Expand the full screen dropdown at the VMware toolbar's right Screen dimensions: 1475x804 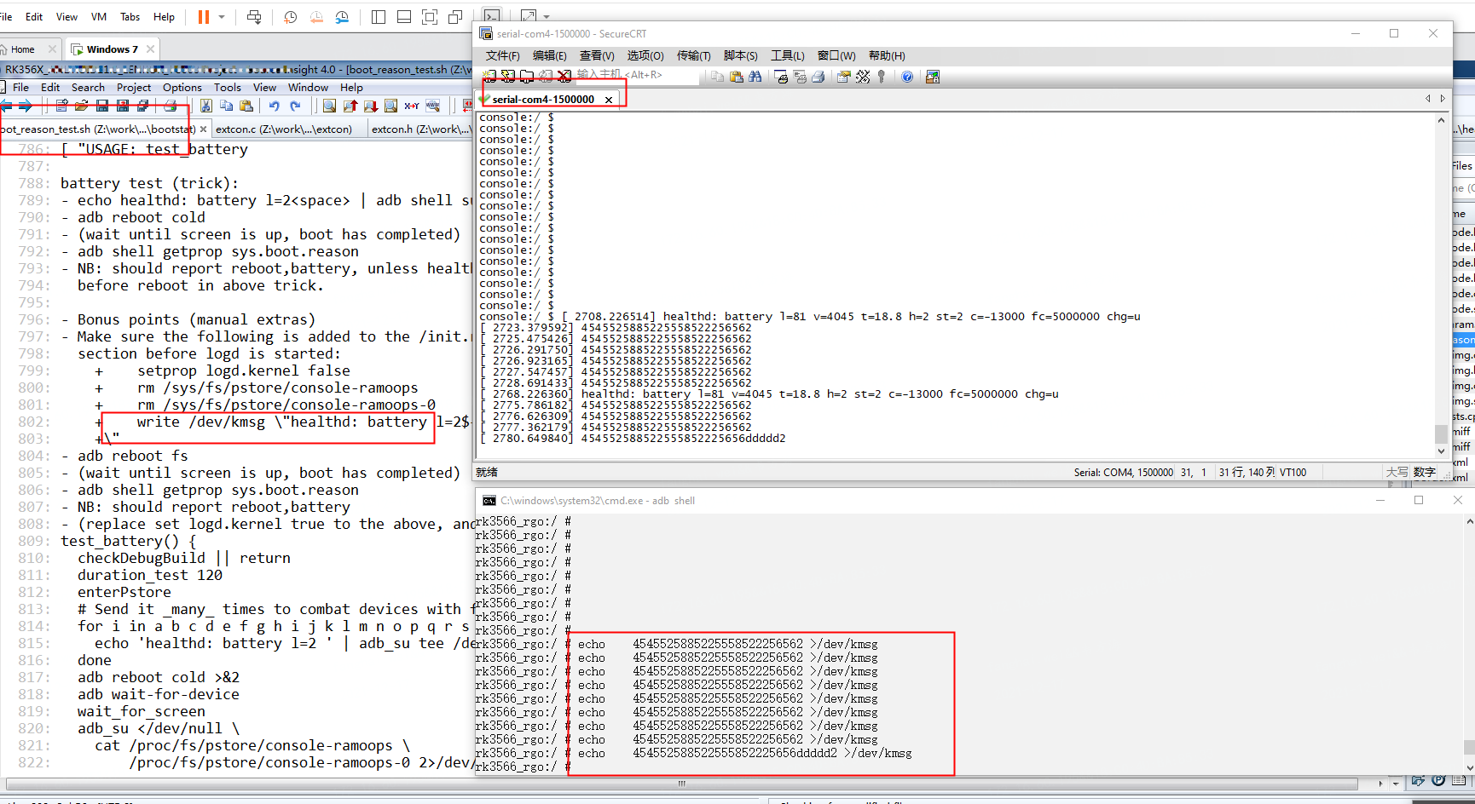[x=547, y=15]
